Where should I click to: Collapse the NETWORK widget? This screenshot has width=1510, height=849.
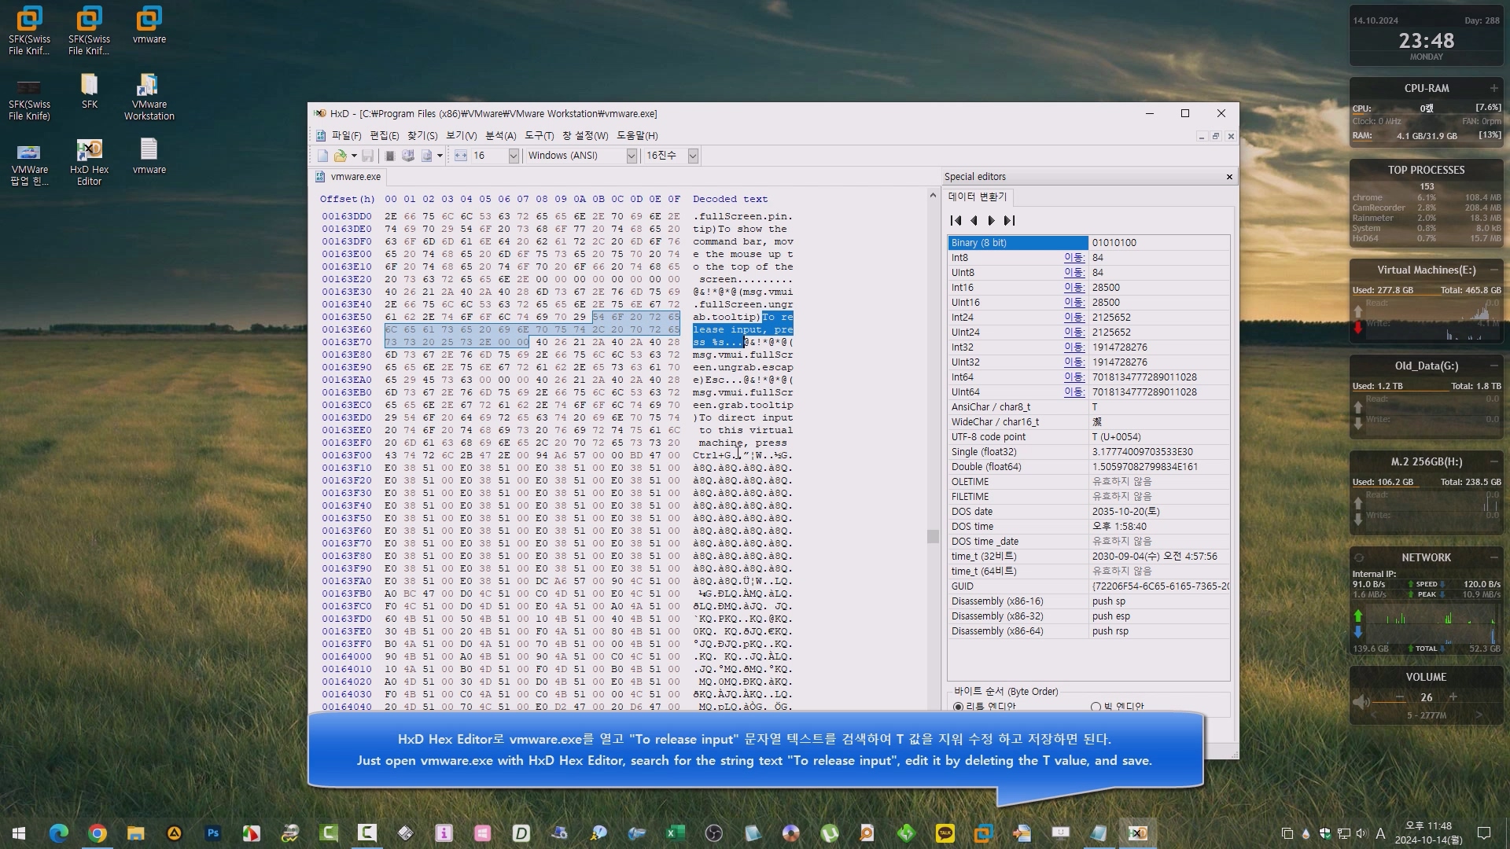point(1493,557)
